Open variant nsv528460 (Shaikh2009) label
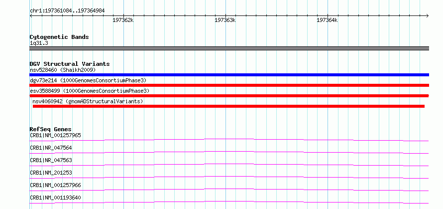Viewport: 443px width, 209px height. (x=63, y=70)
